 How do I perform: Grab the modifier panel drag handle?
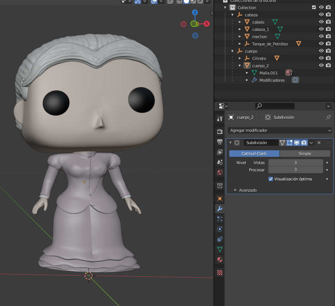click(x=328, y=143)
